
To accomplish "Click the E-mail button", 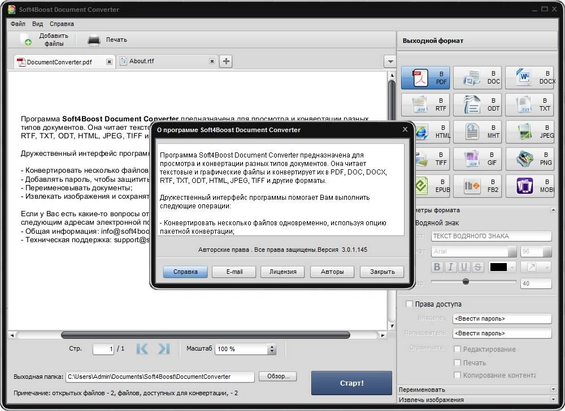I will pos(234,272).
